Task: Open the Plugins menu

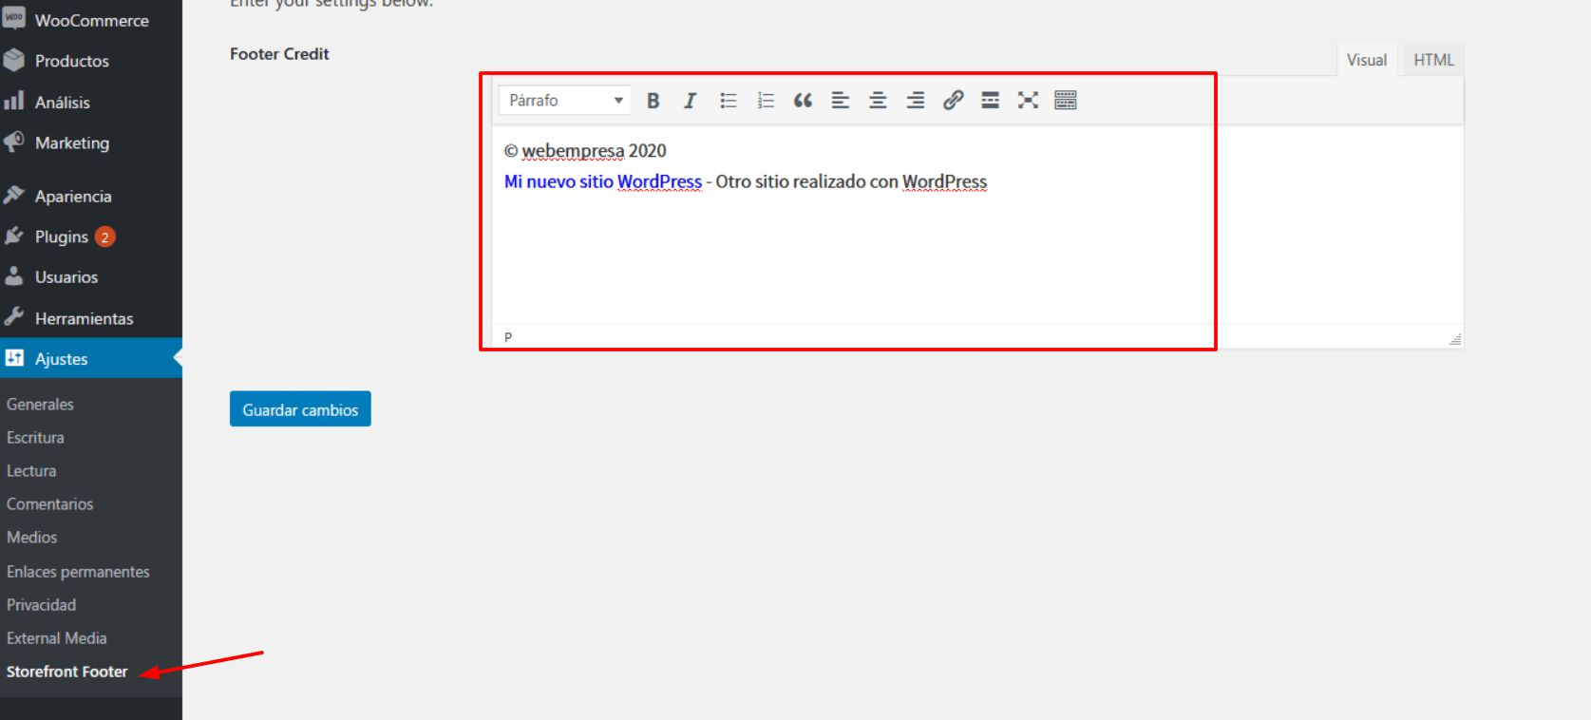Action: (x=91, y=237)
